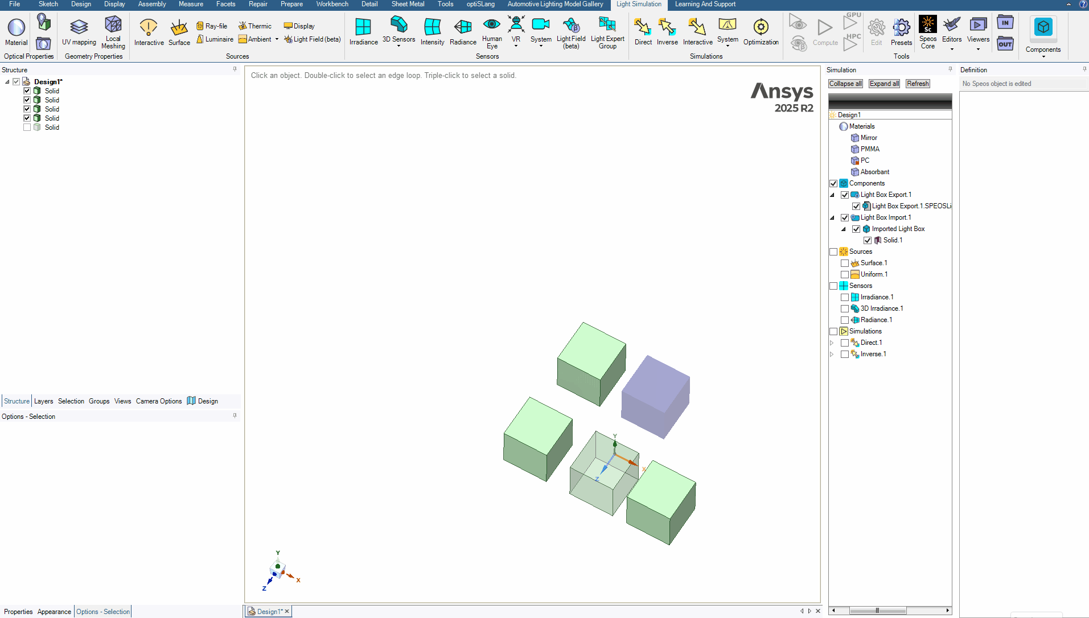The height and width of the screenshot is (618, 1089).
Task: Create a Direct simulation
Action: click(643, 32)
